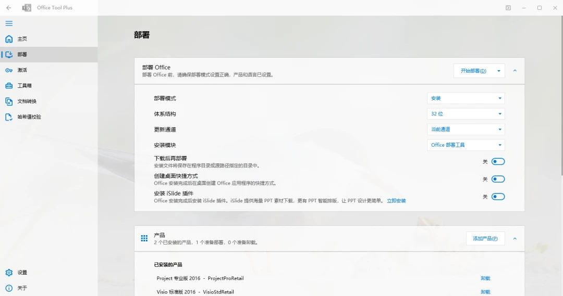Click the vertical scrollbar on the right
Image resolution: width=563 pixels, height=296 pixels.
pos(561,95)
